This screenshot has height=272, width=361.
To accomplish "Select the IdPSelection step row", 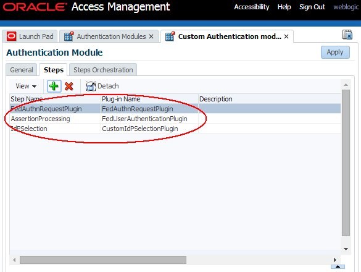I will [x=175, y=129].
